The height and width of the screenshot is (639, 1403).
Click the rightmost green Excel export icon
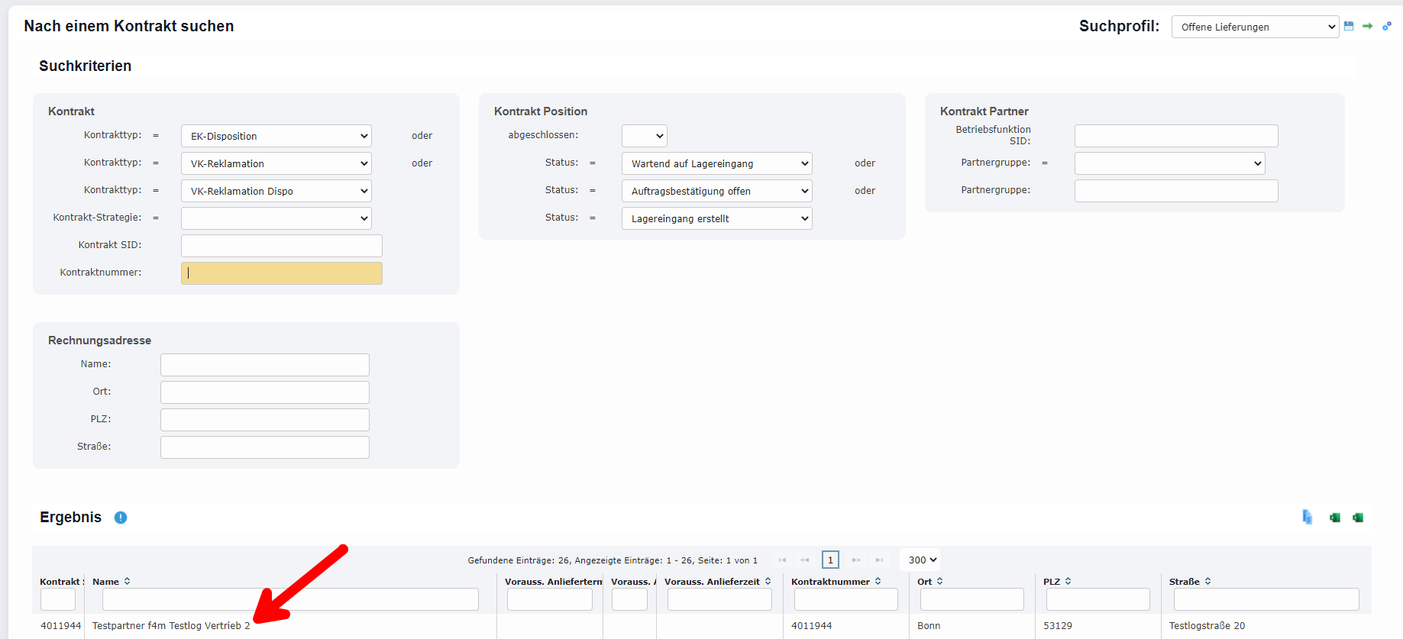[x=1358, y=518]
